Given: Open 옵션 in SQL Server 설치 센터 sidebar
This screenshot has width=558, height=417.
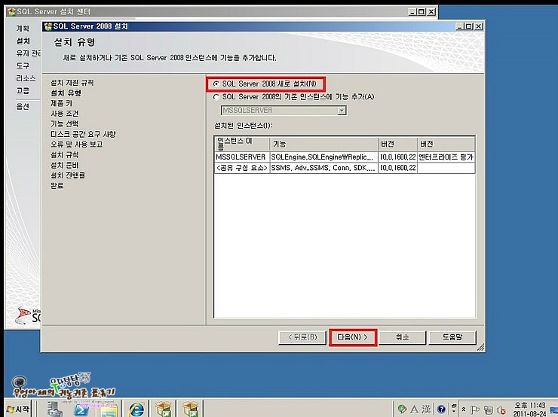Looking at the screenshot, I should 23,106.
